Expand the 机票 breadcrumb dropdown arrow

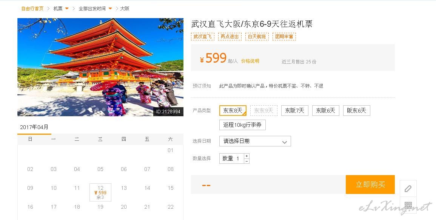click(x=67, y=9)
